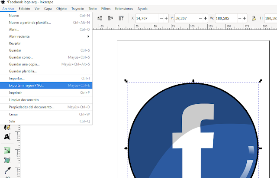Click the left-middle selection handle
Image resolution: width=277 pixels, height=178 pixels.
pos(126,148)
